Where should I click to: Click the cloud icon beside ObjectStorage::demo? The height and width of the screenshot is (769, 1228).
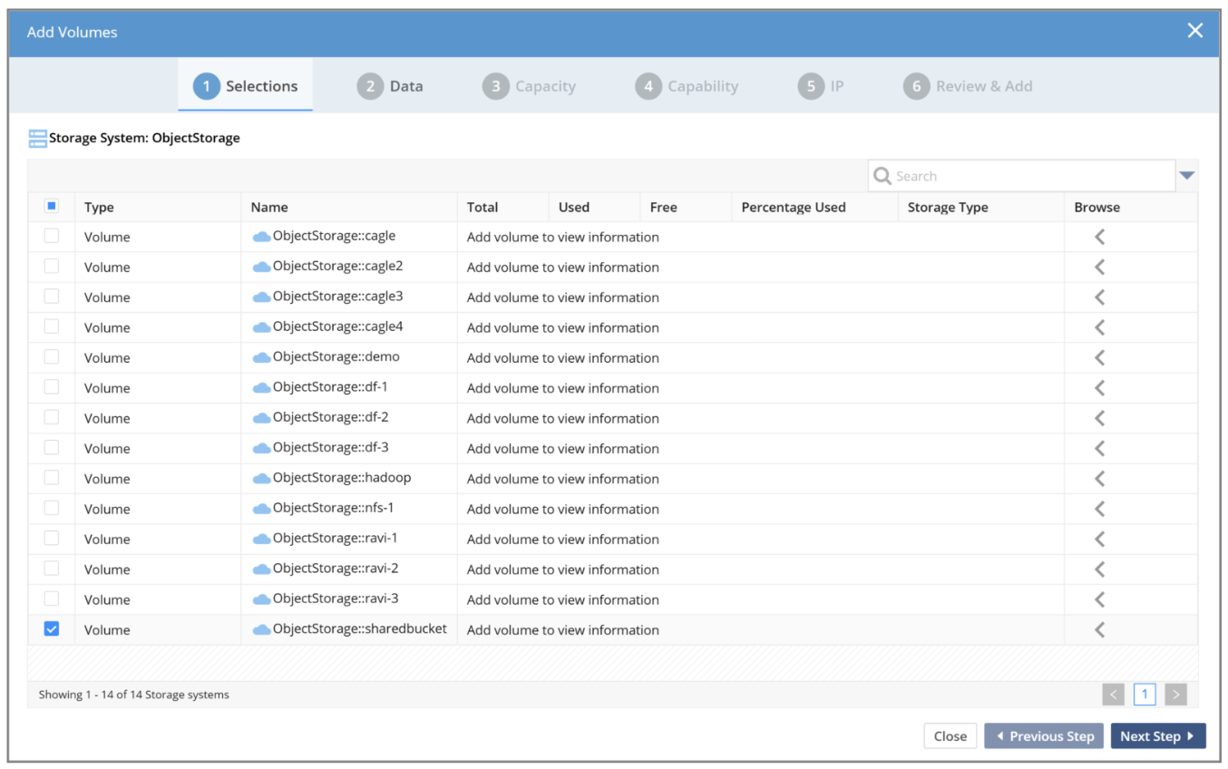coord(261,357)
